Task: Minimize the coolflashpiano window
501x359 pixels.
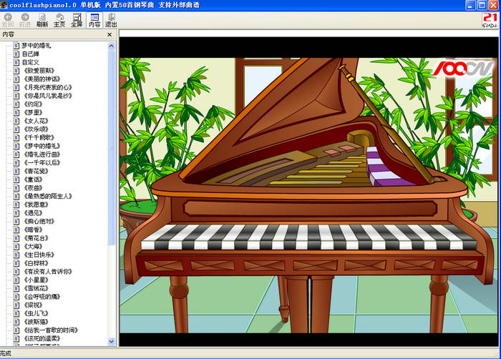Action: 470,5
